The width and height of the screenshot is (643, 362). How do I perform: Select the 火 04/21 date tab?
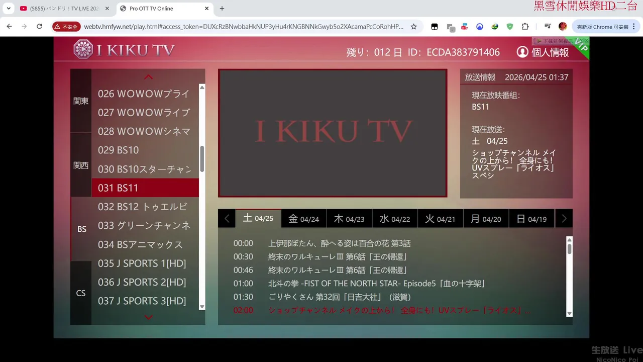click(441, 219)
